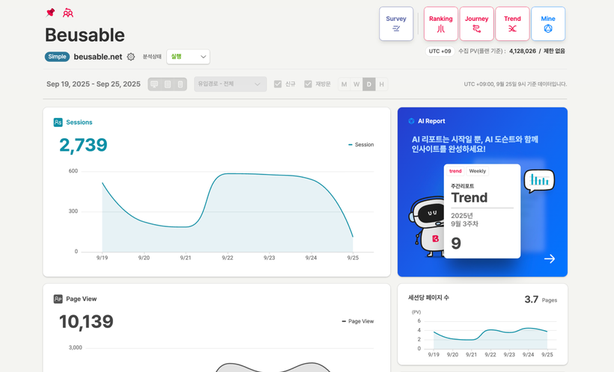Screen dimensions: 614x372
Task: Go to the Journey tab
Action: pyautogui.click(x=476, y=24)
